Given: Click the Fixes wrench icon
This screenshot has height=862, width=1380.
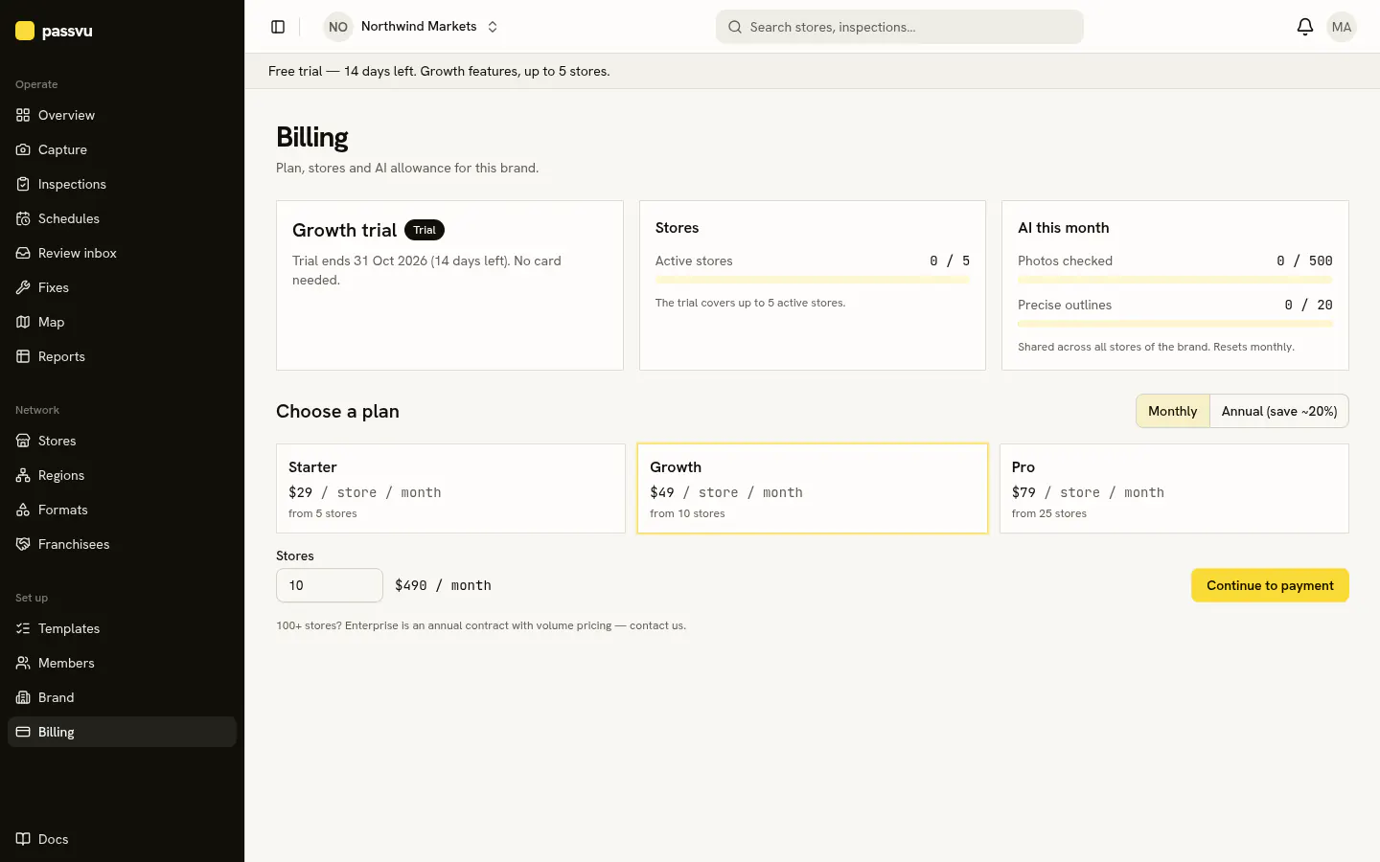Looking at the screenshot, I should pyautogui.click(x=23, y=287).
